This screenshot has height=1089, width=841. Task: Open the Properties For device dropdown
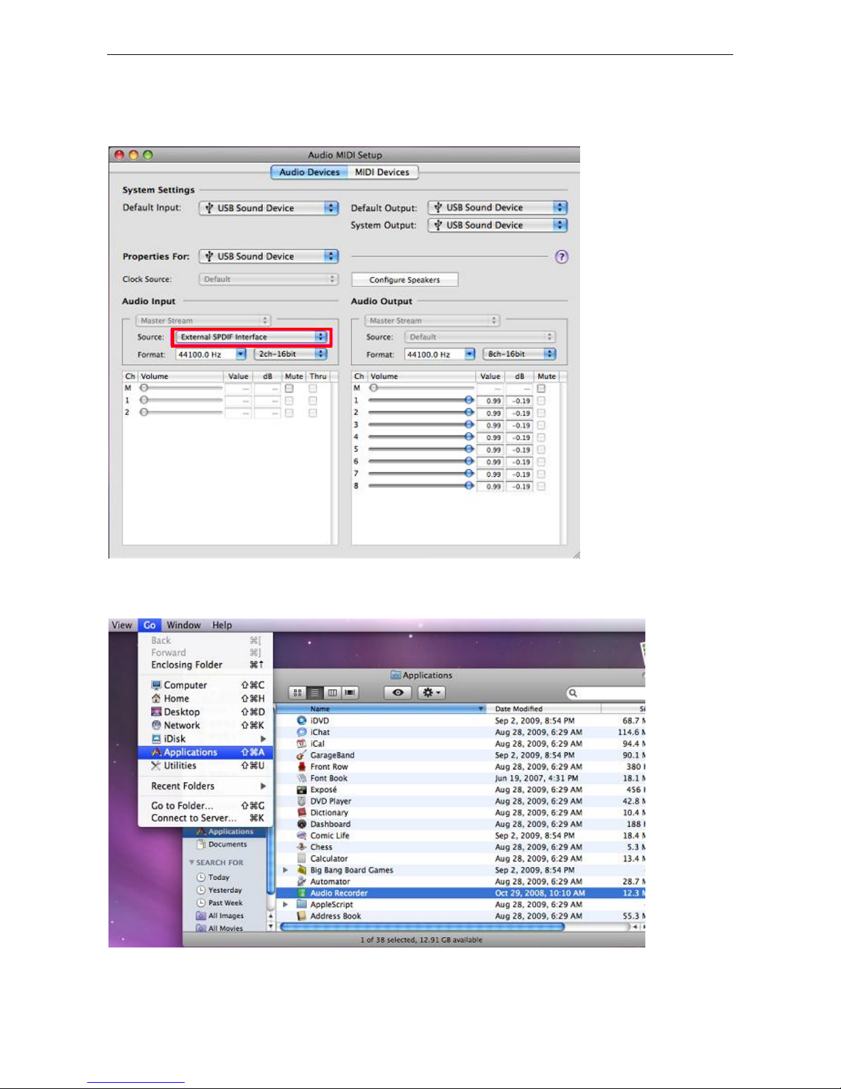point(269,256)
